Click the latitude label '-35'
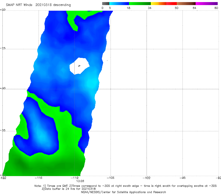 [3, 130]
